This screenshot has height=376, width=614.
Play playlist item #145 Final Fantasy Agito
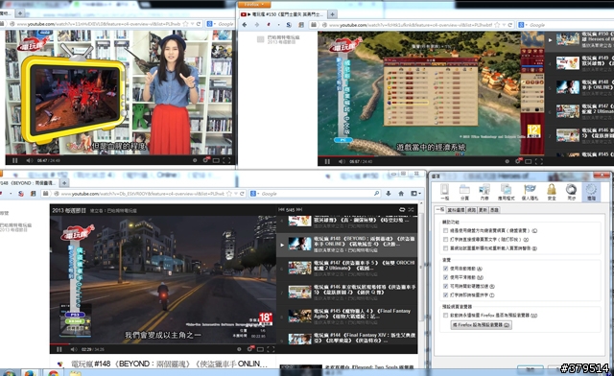tap(347, 316)
